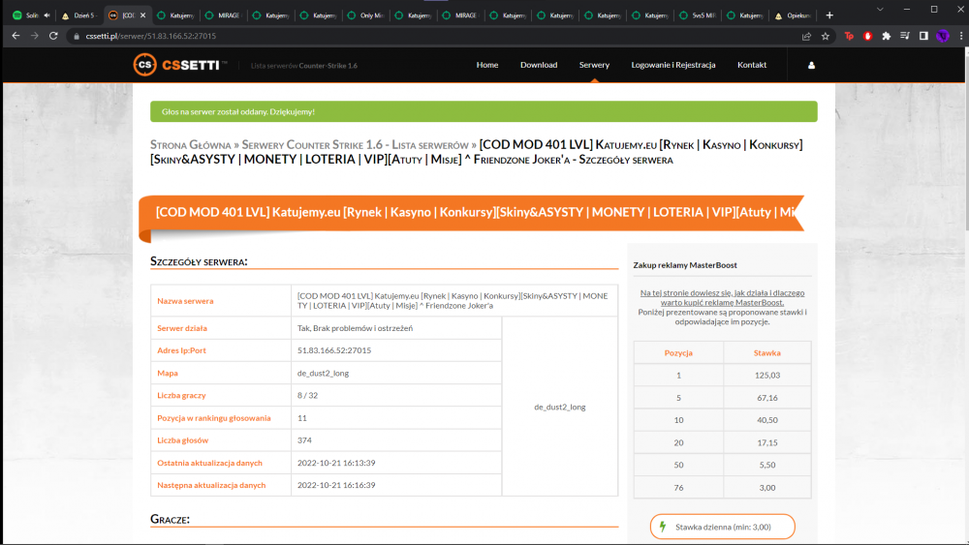
Task: Open the purple profile avatar menu
Action: (x=943, y=37)
